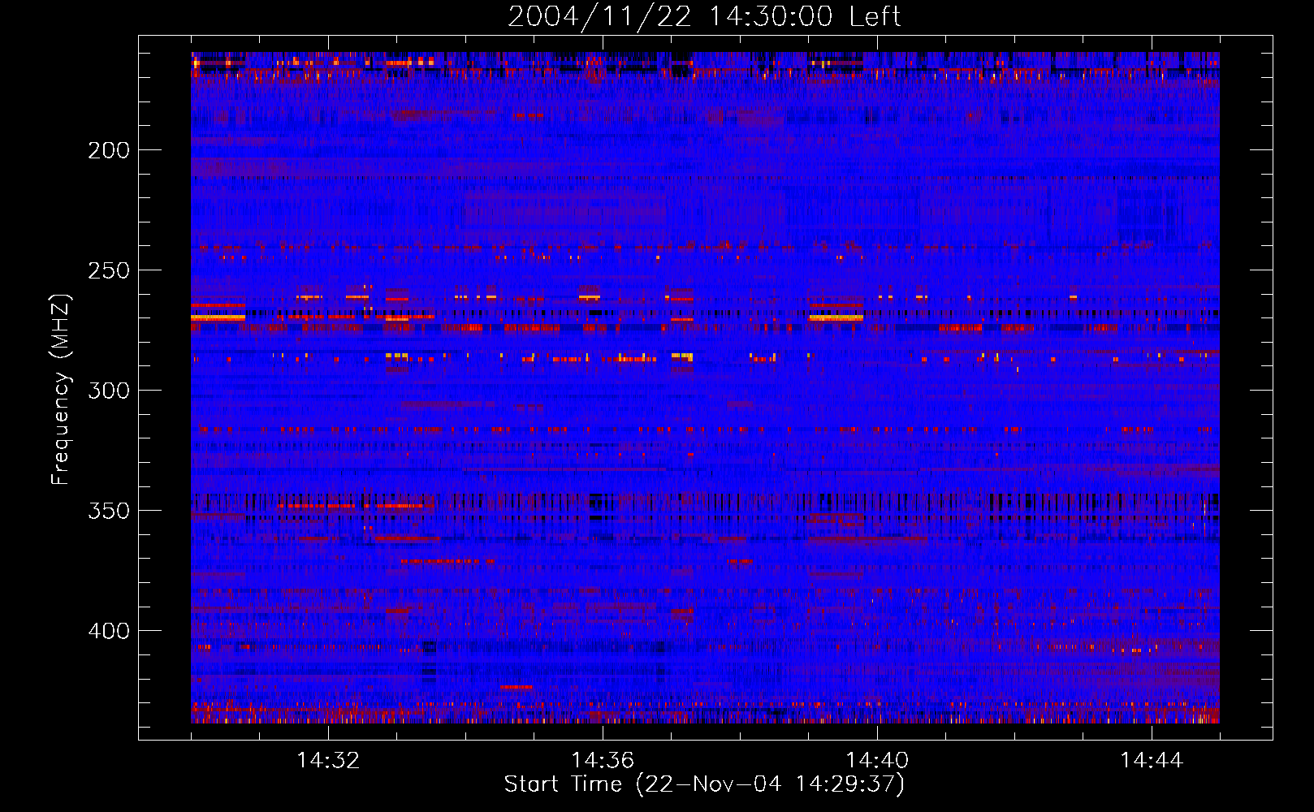The width and height of the screenshot is (1314, 812).
Task: Pick the 200 frequency tick label
Action: point(109,149)
